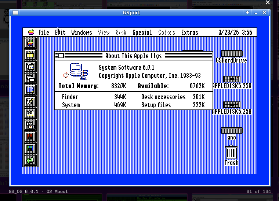The height and width of the screenshot is (201, 279).
Task: Click the About This Apple IIgs title bar
Action: pyautogui.click(x=134, y=56)
